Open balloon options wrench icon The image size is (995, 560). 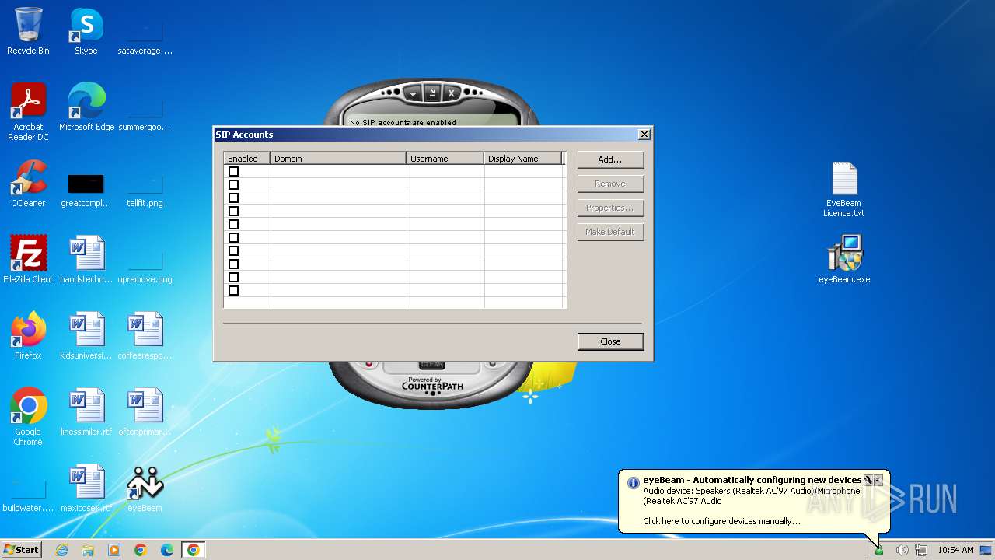coord(868,480)
